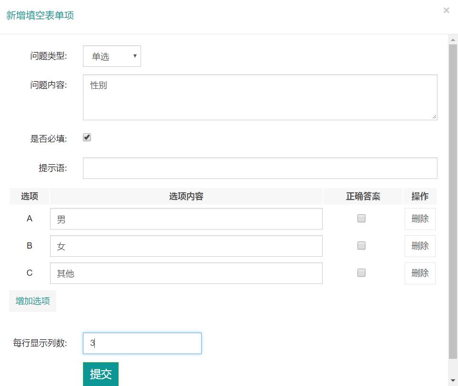Delete option B with its 删除 button
Screen dimensions: 458x386
tap(420, 246)
